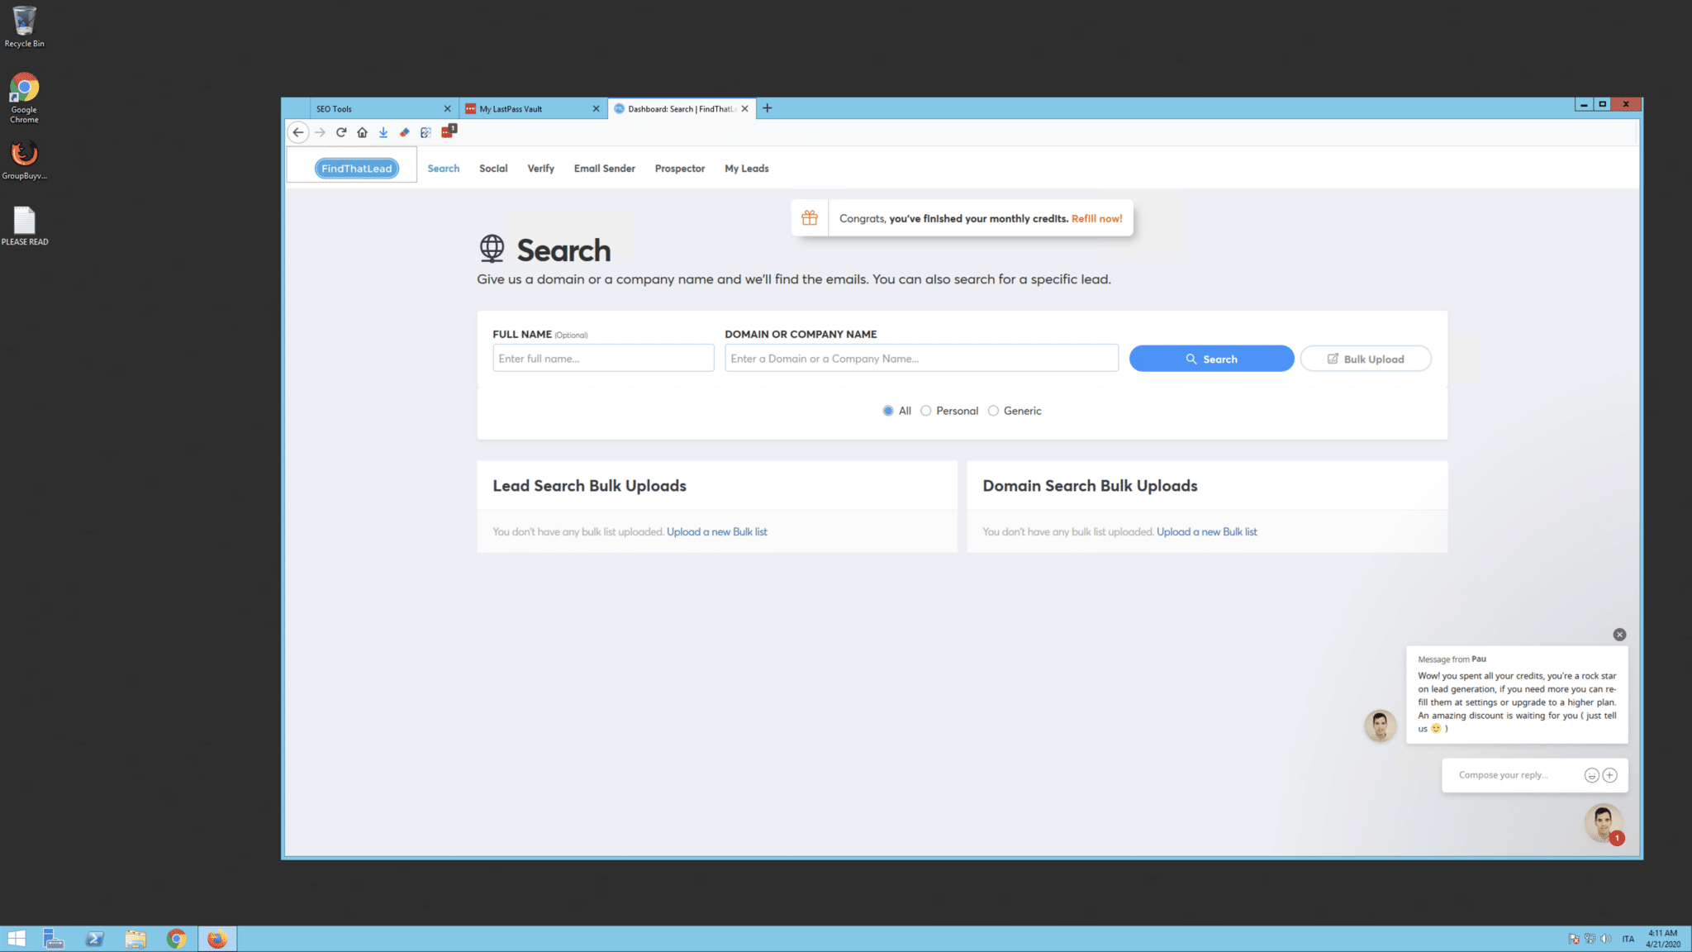Open the Google Chrome desktop shortcut
The width and height of the screenshot is (1692, 952).
[x=25, y=98]
